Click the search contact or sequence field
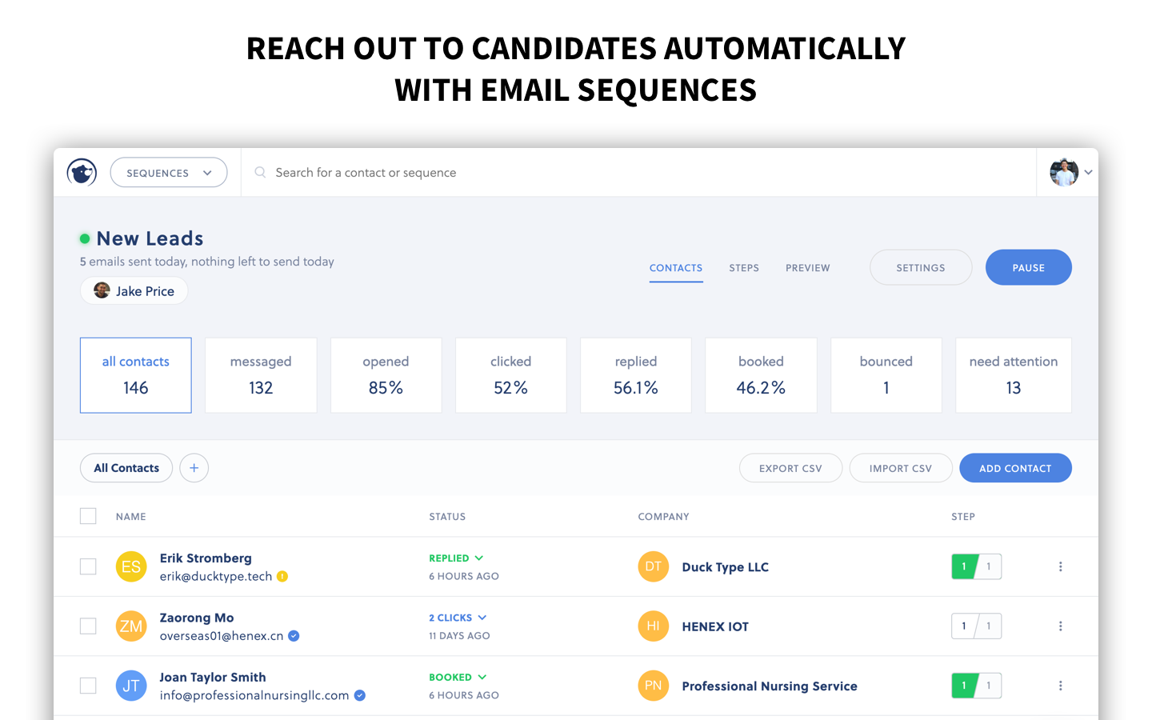The height and width of the screenshot is (720, 1152). pos(638,173)
